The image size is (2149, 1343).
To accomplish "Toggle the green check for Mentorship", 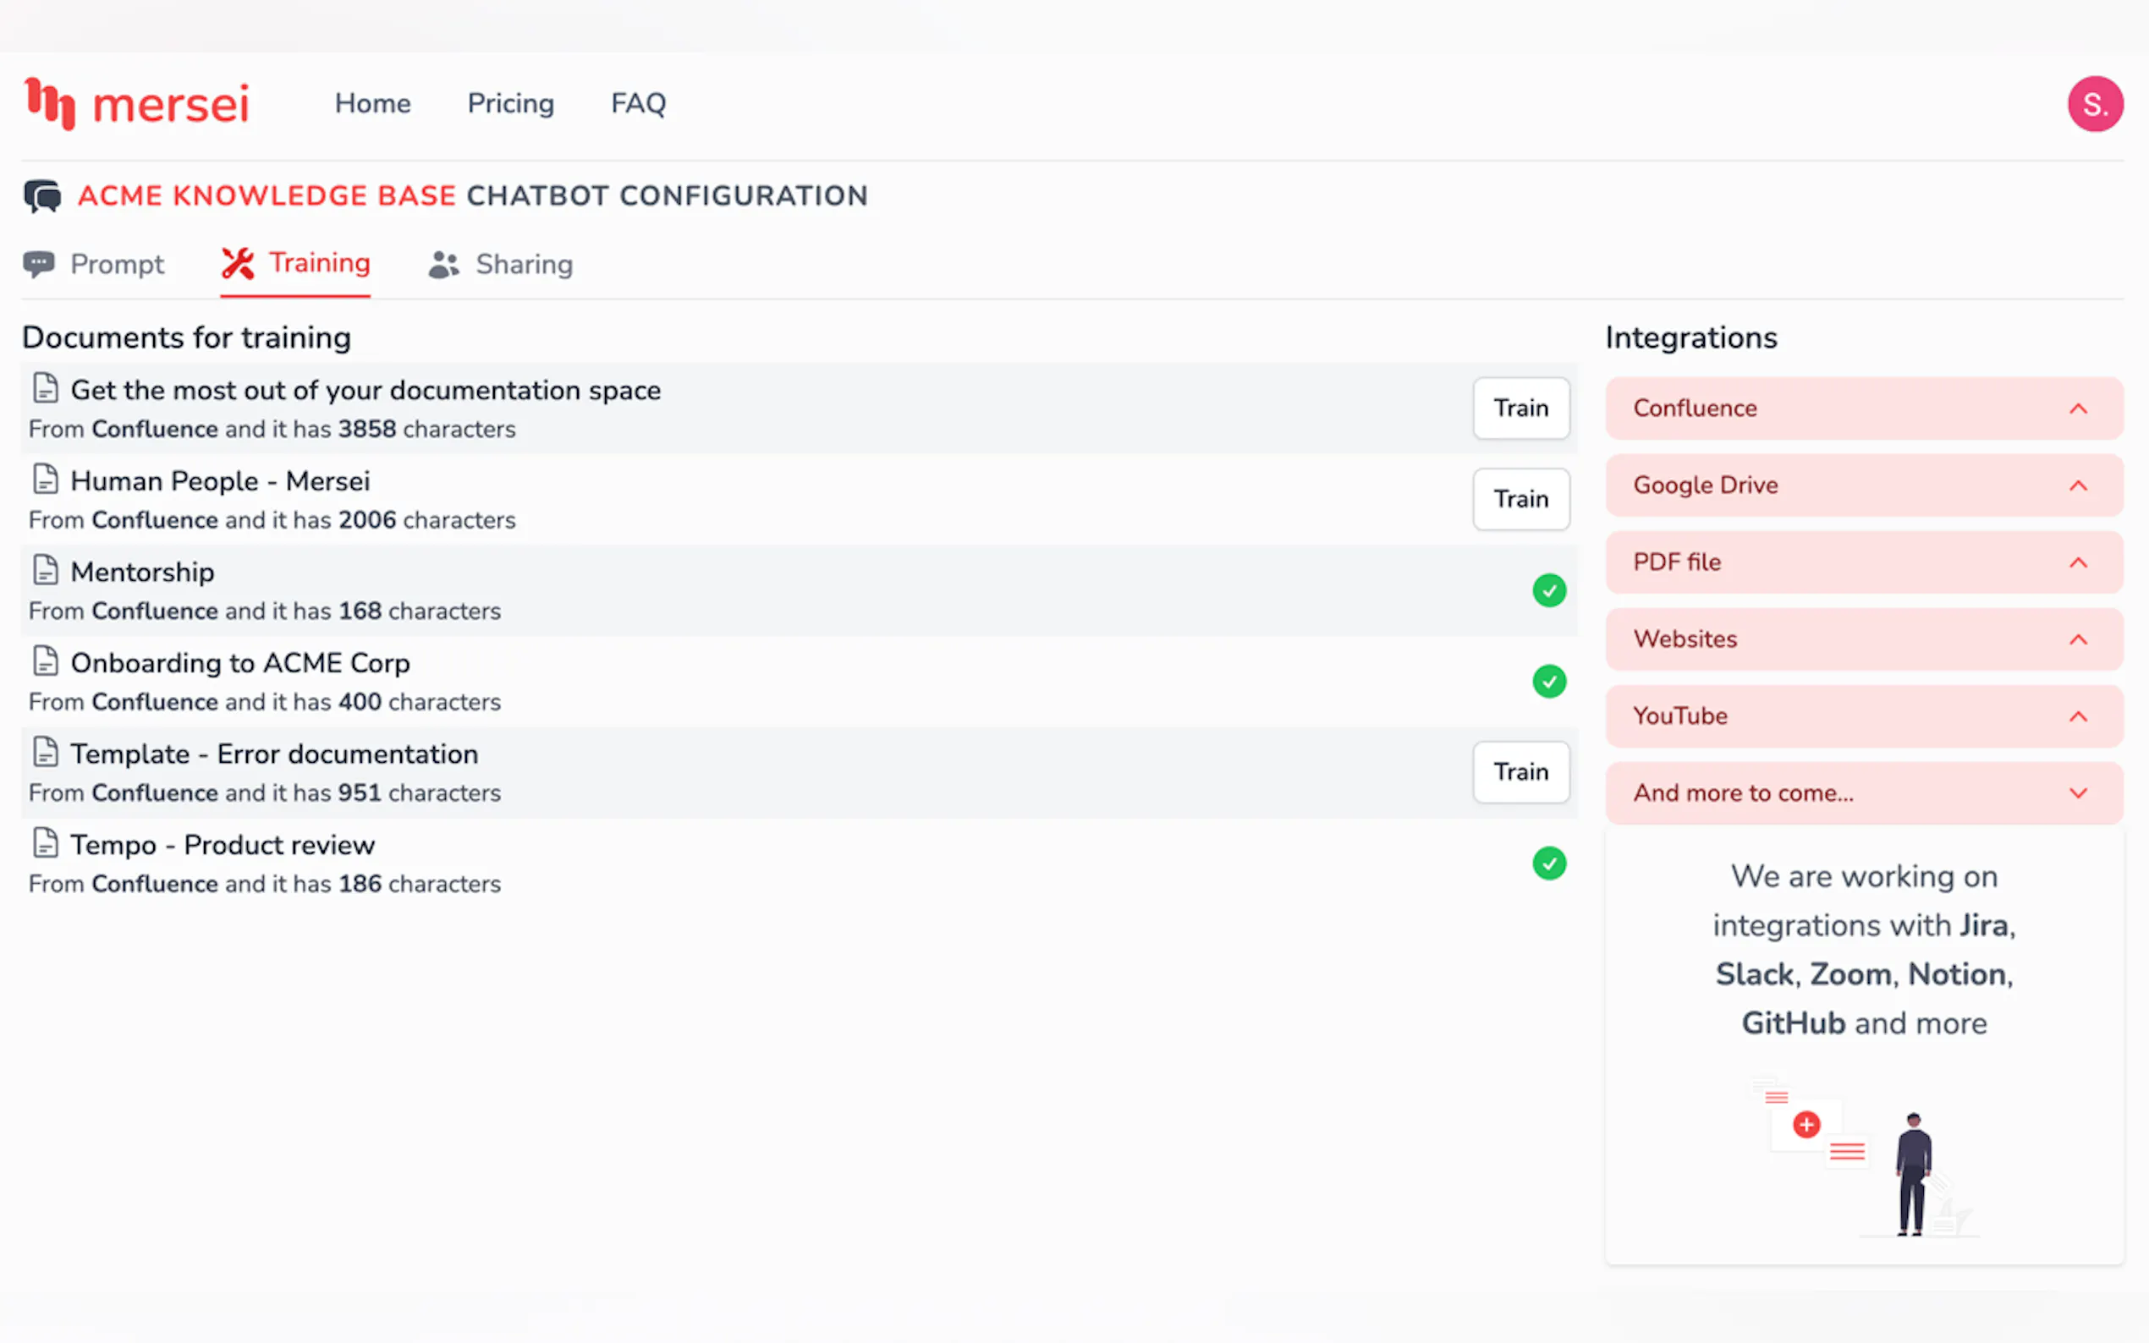I will [1548, 590].
